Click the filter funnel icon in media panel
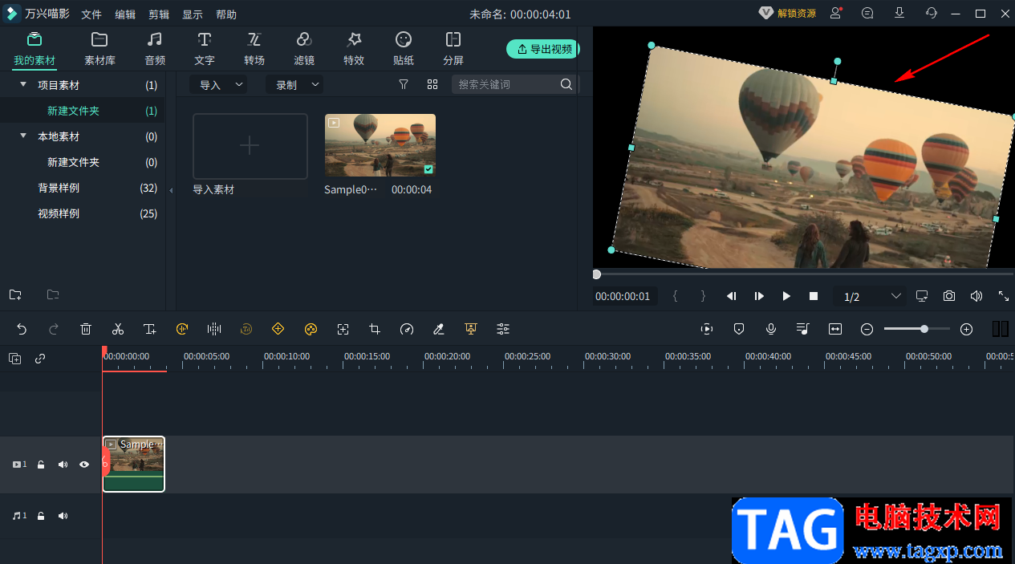This screenshot has height=564, width=1015. (x=404, y=84)
